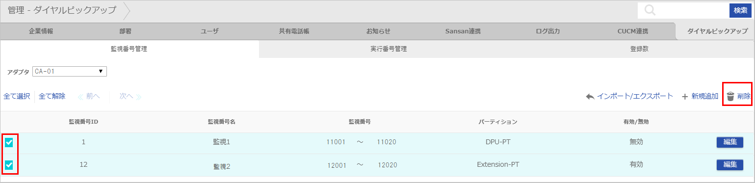Click into the search input field
This screenshot has width=755, height=183.
click(693, 10)
